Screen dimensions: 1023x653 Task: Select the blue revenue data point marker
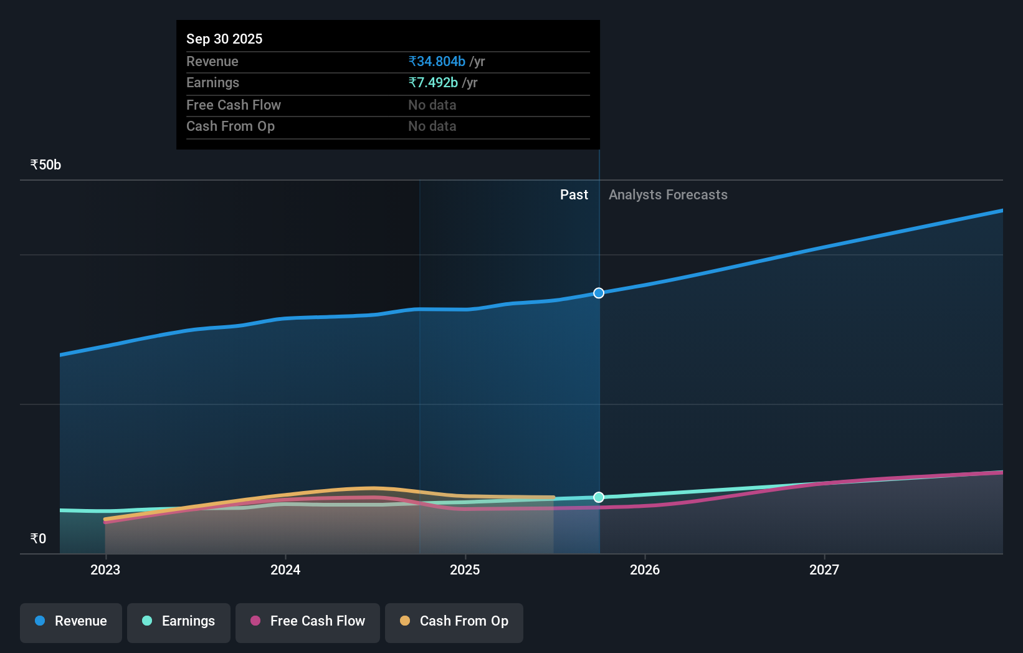click(598, 293)
